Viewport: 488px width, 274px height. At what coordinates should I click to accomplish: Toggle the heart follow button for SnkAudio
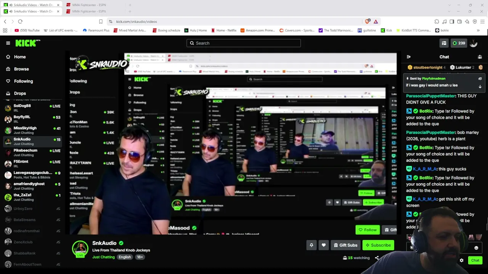click(x=323, y=245)
